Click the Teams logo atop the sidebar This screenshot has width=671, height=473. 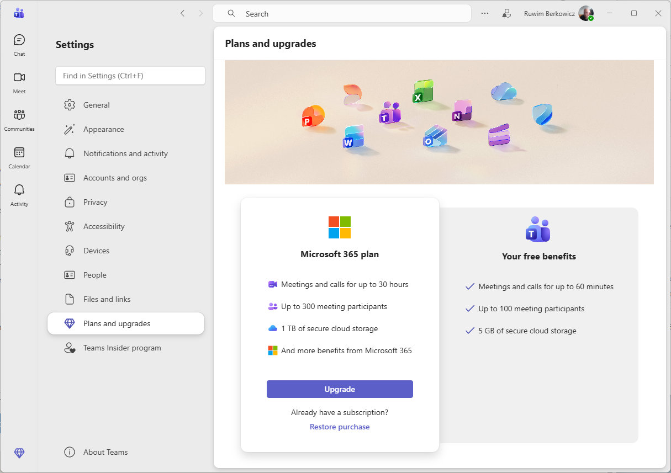[x=19, y=13]
